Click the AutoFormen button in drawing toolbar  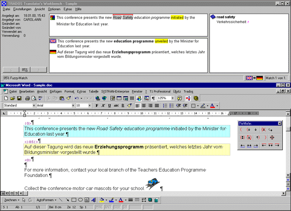pyautogui.click(x=46, y=200)
